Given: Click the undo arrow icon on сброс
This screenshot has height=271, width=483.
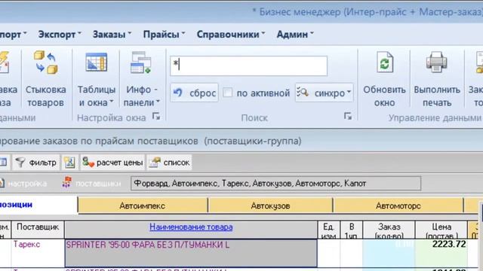Looking at the screenshot, I should [x=178, y=93].
